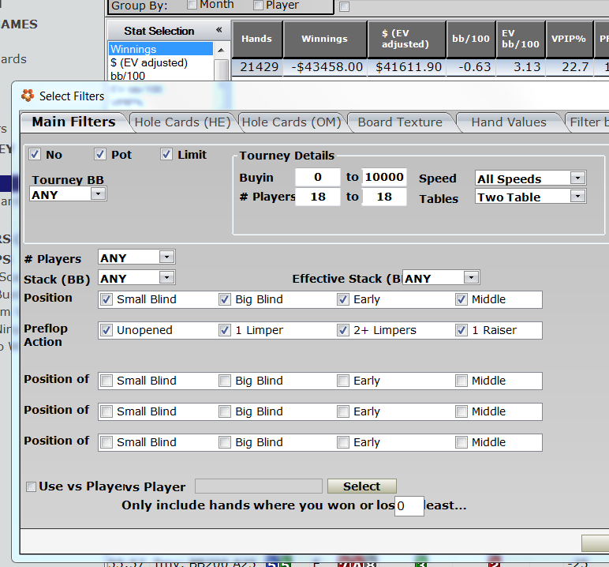
Task: Click the won or lost amount field
Action: pos(409,506)
